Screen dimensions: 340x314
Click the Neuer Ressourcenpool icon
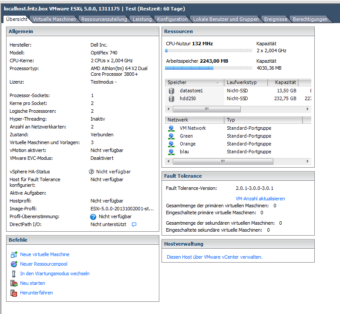[x=14, y=264]
